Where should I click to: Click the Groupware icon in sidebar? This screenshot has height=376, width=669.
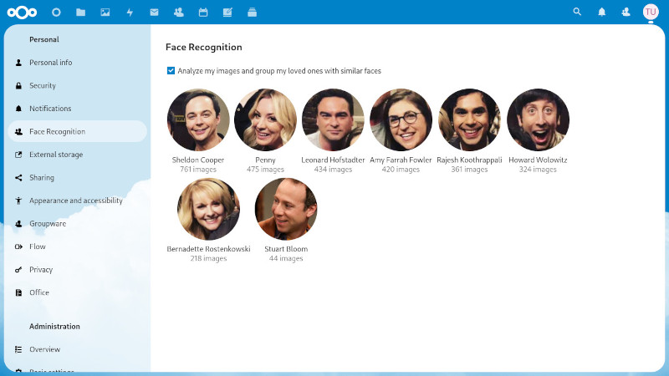coord(18,224)
